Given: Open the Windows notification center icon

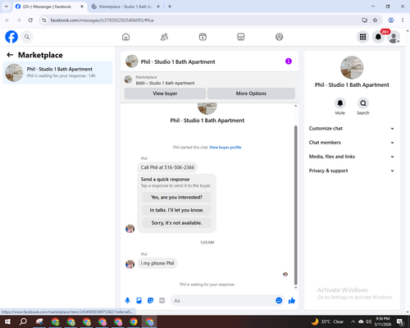Looking at the screenshot, I should click(x=400, y=321).
